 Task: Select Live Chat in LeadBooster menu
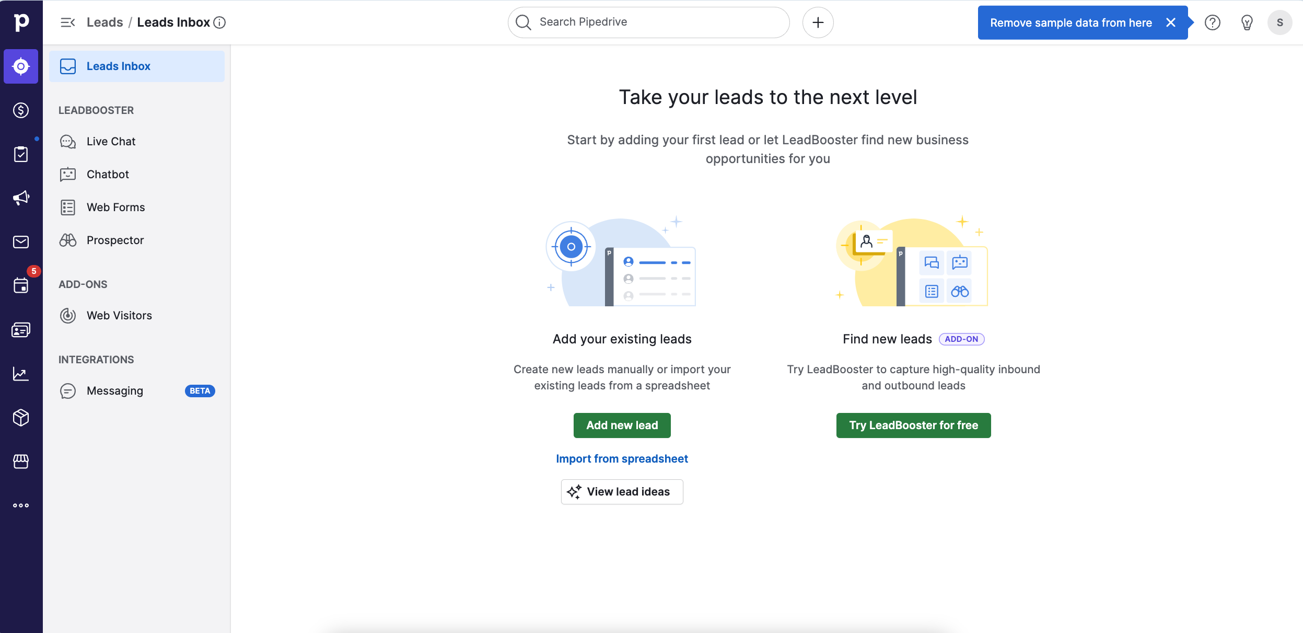pos(111,142)
